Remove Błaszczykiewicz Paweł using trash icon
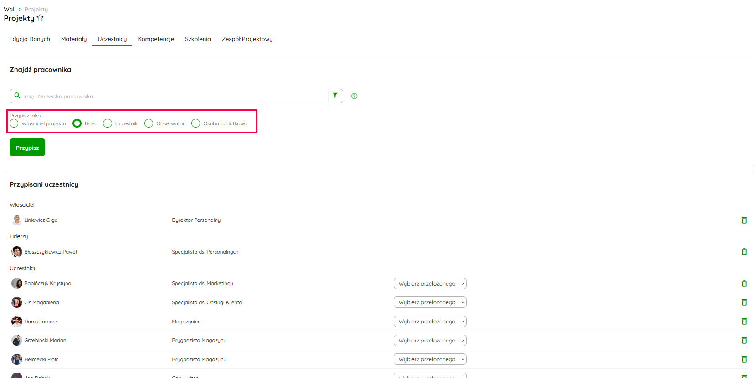Image resolution: width=755 pixels, height=378 pixels. pyautogui.click(x=744, y=252)
